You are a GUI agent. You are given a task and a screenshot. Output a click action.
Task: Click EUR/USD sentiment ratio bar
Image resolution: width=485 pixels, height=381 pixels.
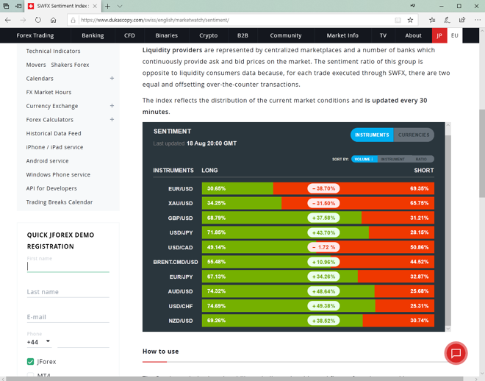tap(318, 188)
